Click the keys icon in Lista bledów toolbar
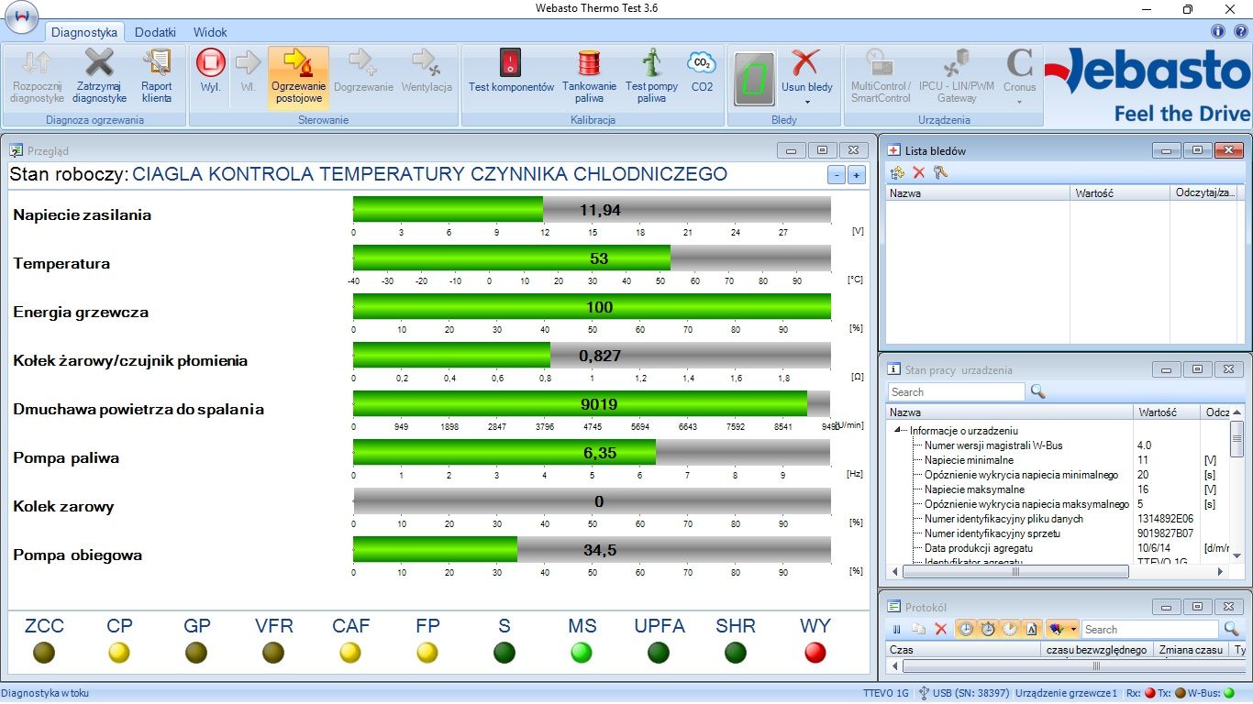The width and height of the screenshot is (1253, 704). coord(940,172)
